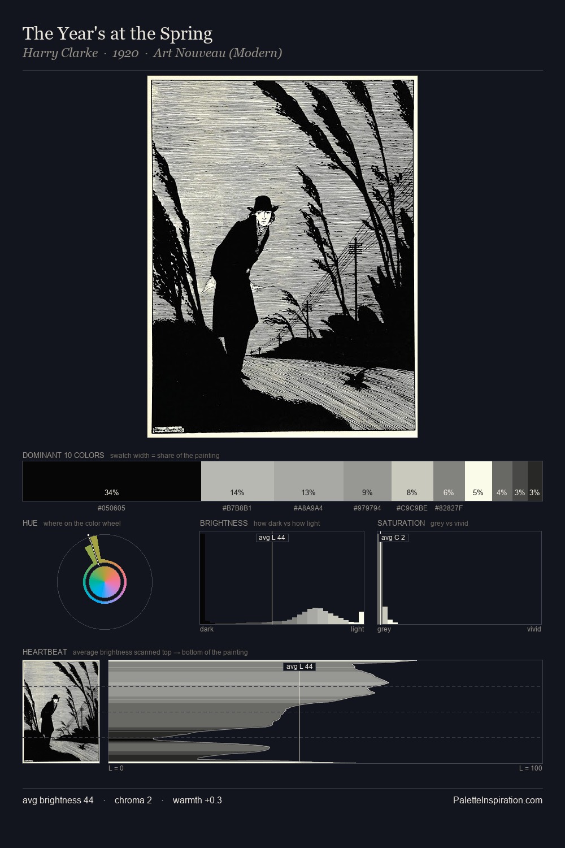Click the heartbeat brightness profile chart
This screenshot has height=848, width=565.
[x=325, y=712]
